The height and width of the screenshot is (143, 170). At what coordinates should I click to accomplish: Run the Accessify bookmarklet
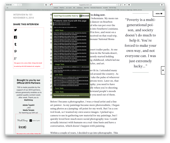pos(105,8)
